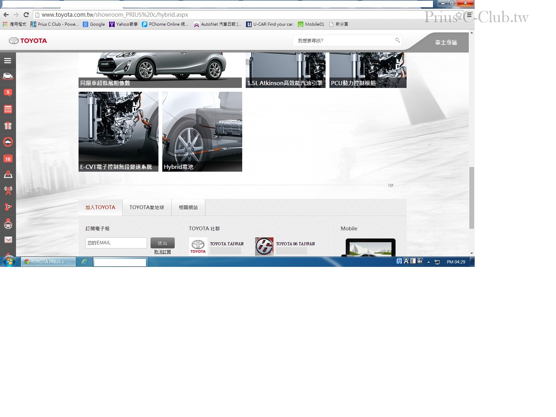Click scrollbar up arrow
Image resolution: width=556 pixels, height=417 pixels.
tap(472, 33)
